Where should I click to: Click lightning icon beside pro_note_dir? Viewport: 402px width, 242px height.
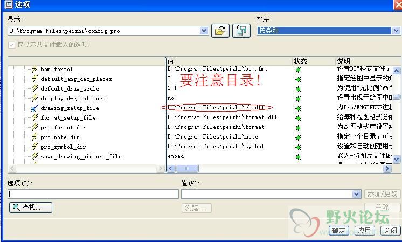tap(35, 137)
